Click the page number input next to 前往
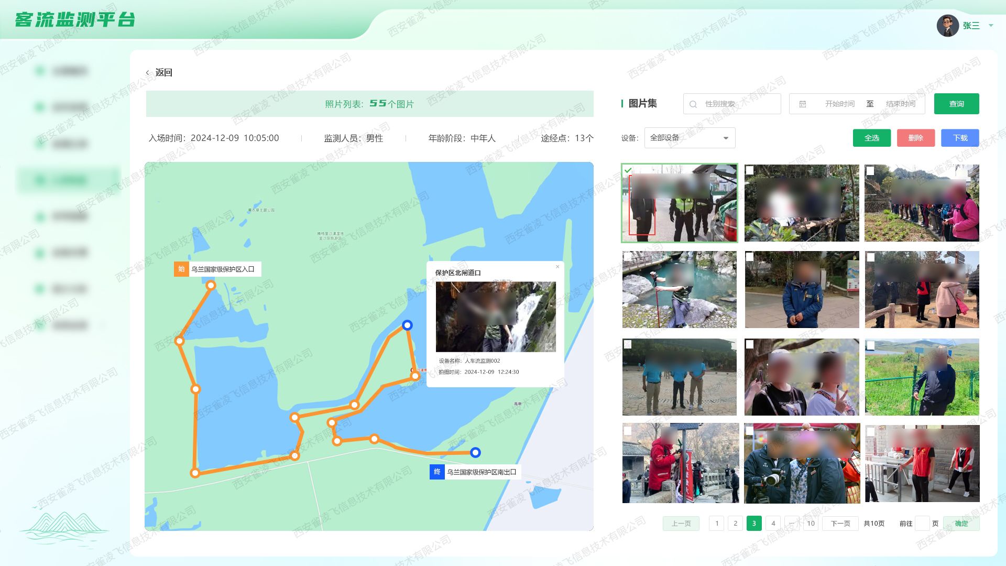1006x566 pixels. click(x=923, y=523)
